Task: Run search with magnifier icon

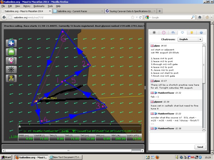Action: [x=193, y=17]
